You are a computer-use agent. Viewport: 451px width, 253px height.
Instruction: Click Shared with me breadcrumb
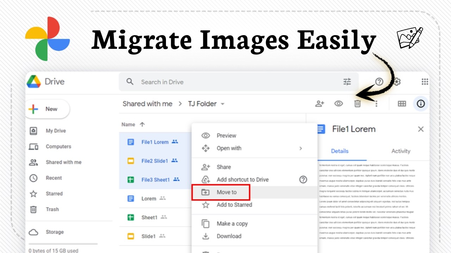[x=147, y=104]
